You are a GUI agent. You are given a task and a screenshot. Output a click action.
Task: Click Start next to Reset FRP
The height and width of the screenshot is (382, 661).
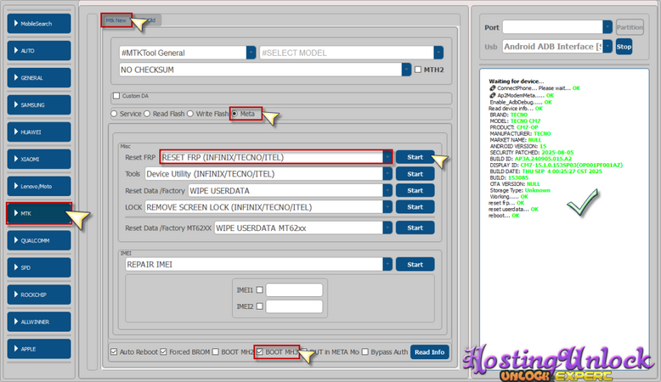pyautogui.click(x=415, y=157)
